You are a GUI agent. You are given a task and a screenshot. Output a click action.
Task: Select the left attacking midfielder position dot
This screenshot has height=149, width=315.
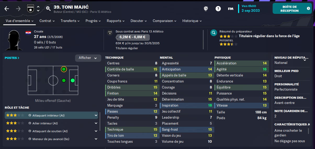tap(64, 69)
